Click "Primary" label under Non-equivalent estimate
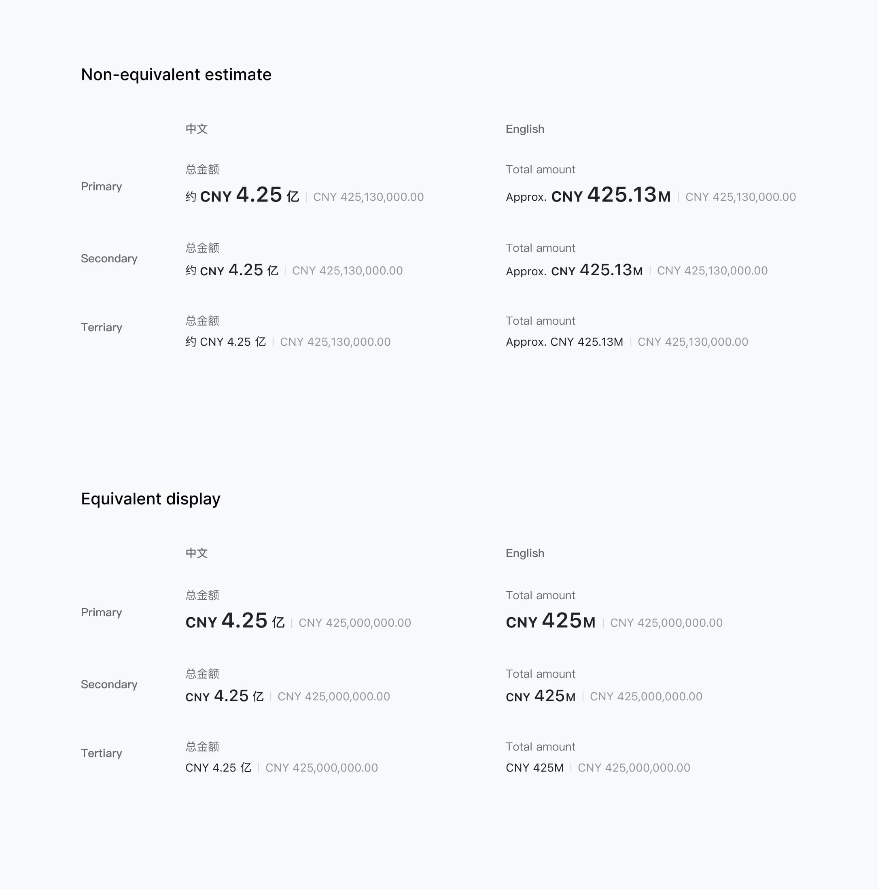 [x=101, y=186]
